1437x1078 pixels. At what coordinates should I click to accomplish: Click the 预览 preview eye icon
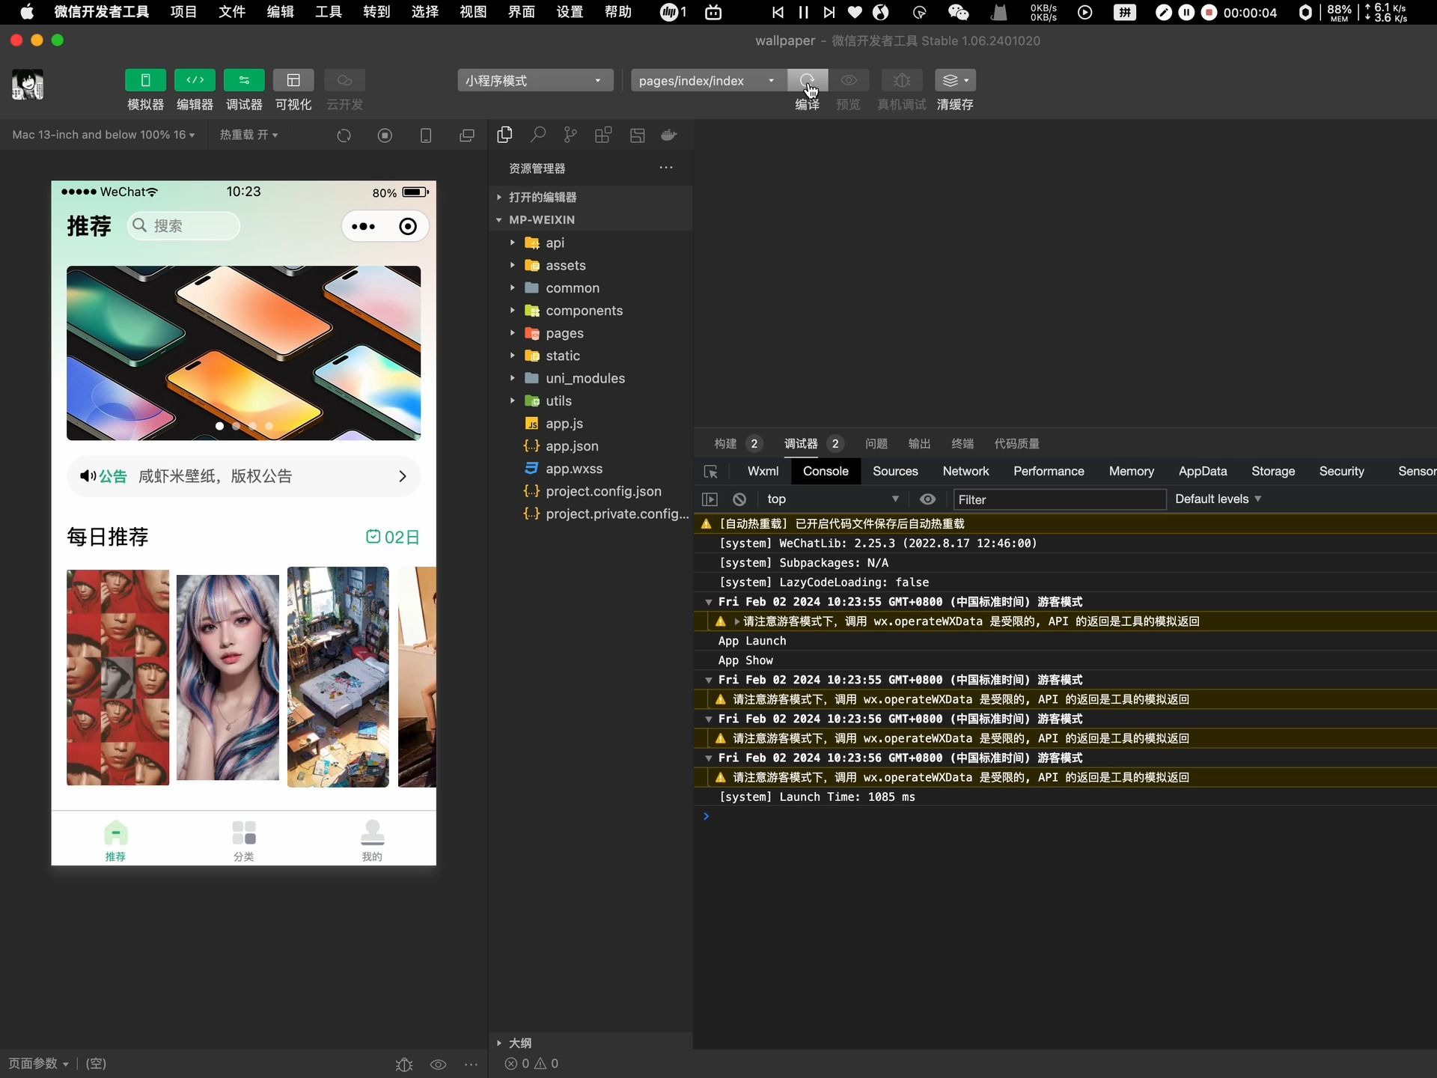point(849,80)
